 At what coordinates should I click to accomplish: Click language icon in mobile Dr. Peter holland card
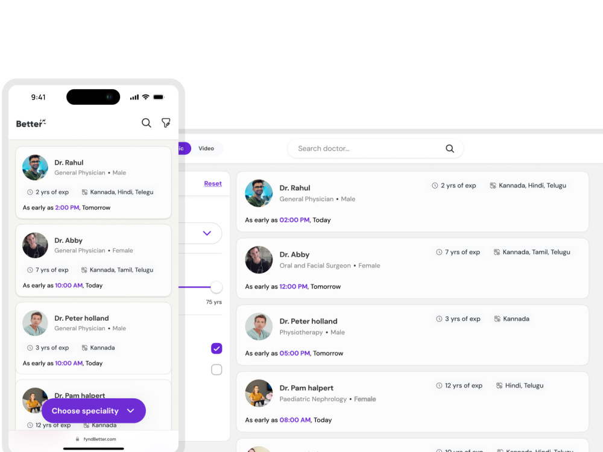click(84, 348)
